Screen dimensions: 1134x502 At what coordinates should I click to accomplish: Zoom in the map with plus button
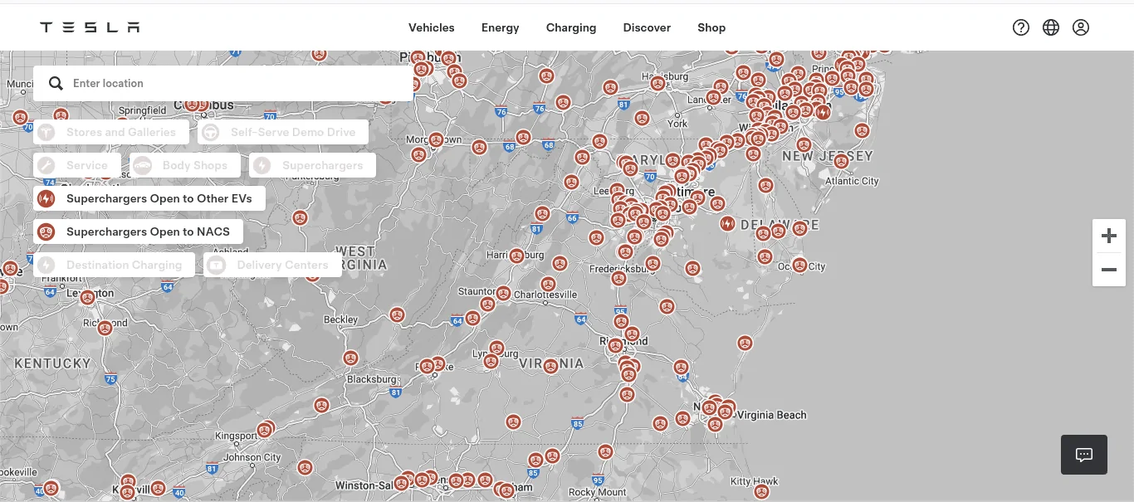[x=1108, y=236]
